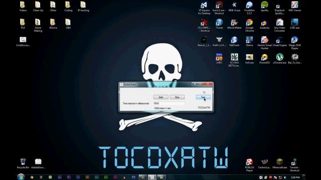
Task: Select the iFaith desktop icon
Action: tap(219, 41)
